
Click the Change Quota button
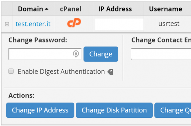tap(173, 110)
